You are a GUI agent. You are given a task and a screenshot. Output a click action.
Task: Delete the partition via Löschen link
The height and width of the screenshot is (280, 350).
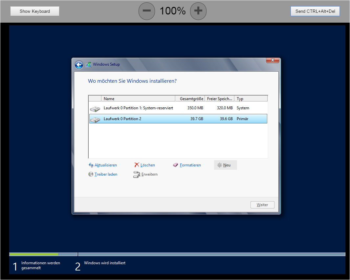click(147, 165)
